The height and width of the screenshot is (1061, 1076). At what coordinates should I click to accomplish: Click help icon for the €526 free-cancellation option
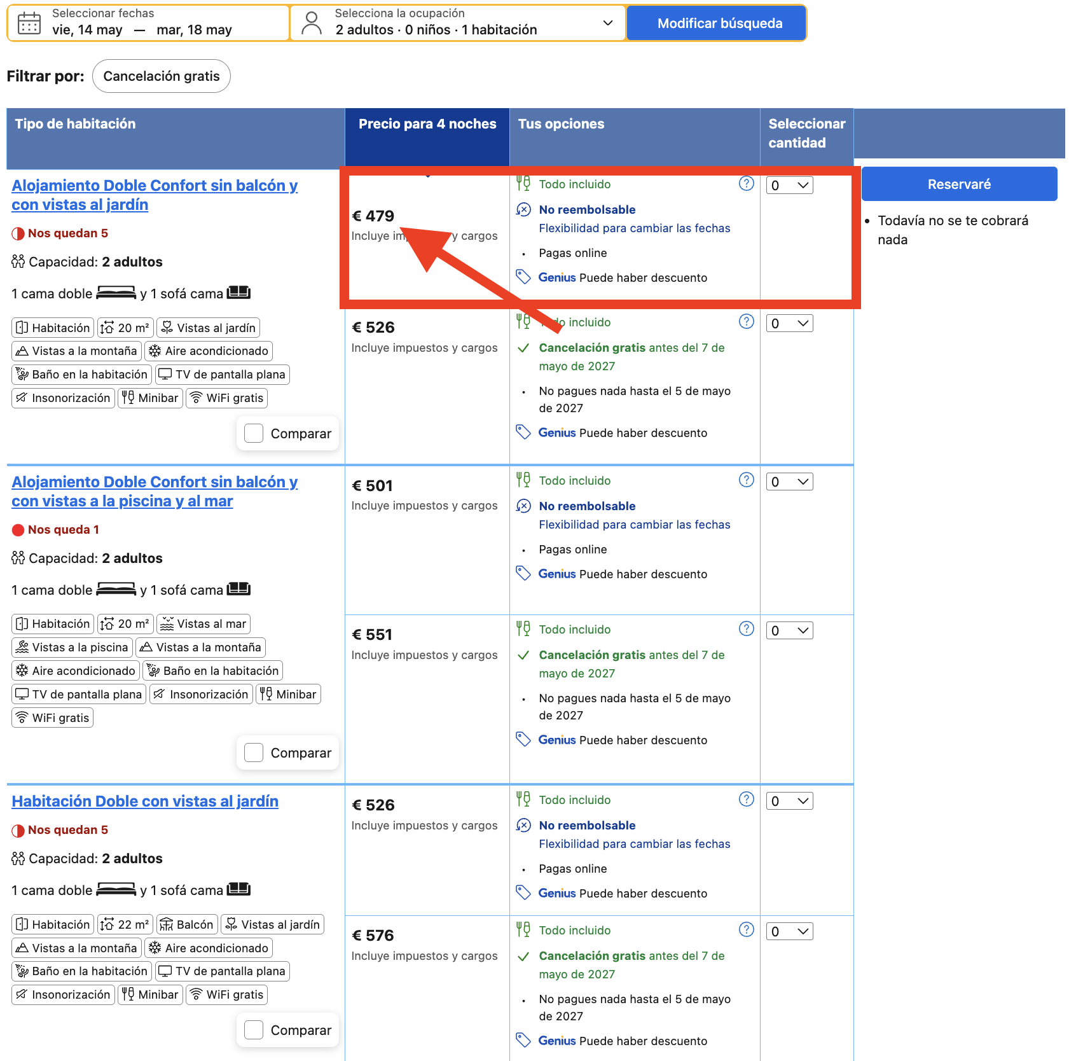(x=747, y=322)
